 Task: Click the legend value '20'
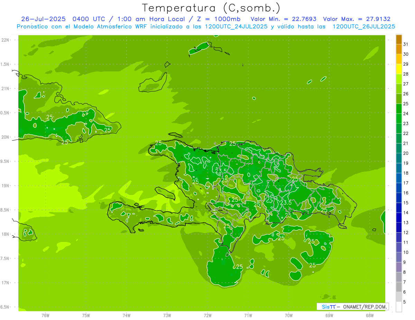click(406, 153)
